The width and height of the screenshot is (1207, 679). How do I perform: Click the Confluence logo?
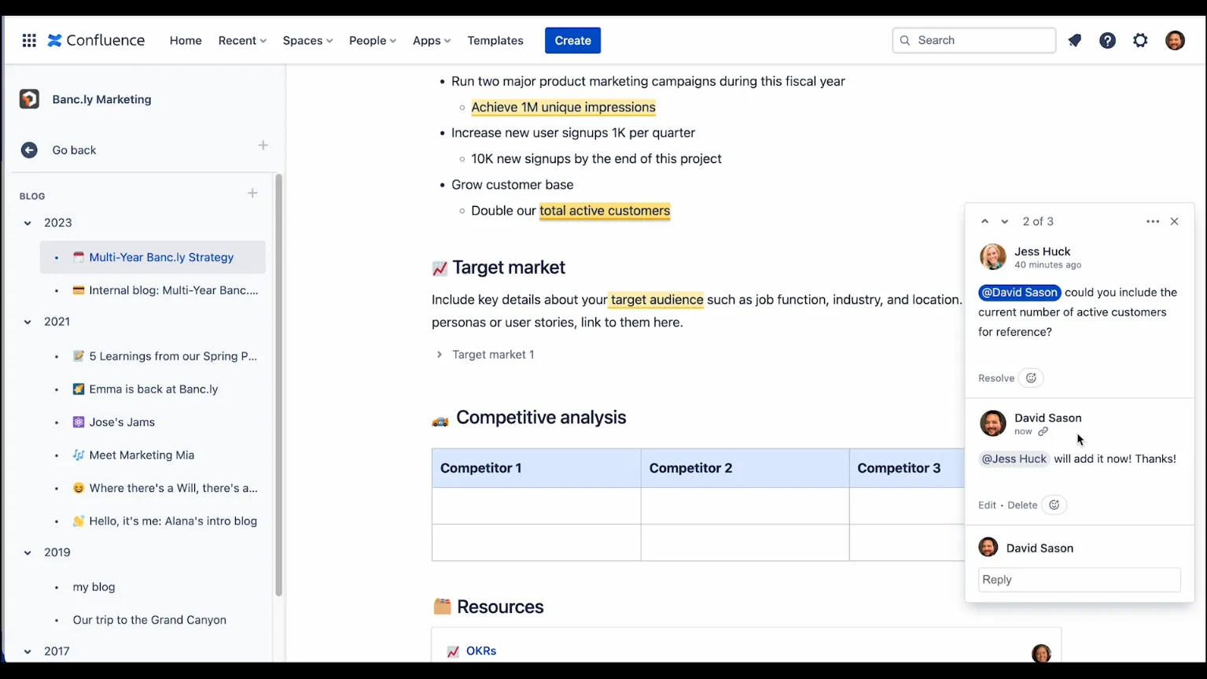pos(96,40)
